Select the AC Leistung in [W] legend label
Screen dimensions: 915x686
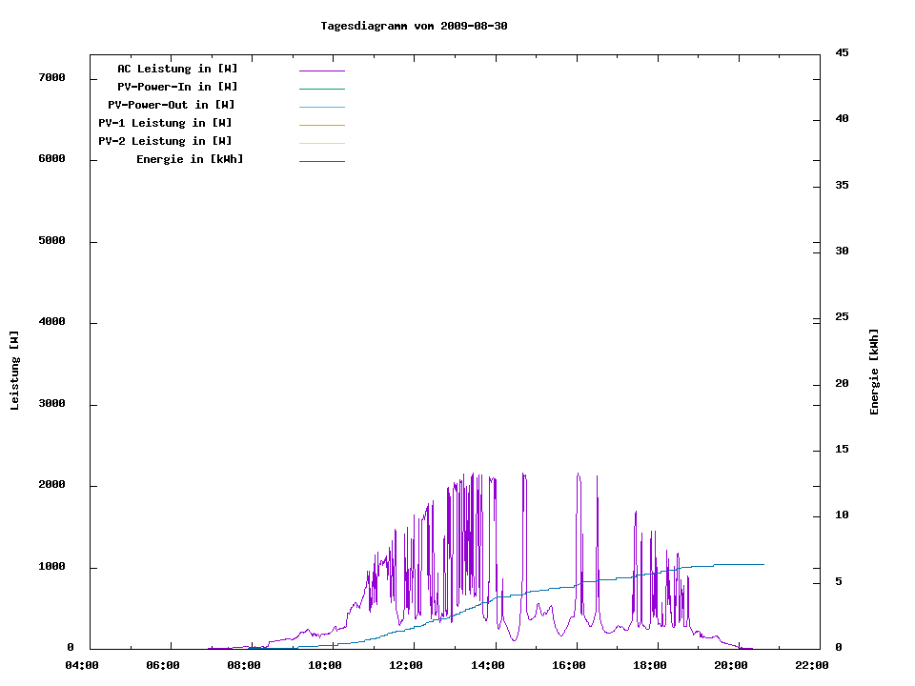pos(177,69)
